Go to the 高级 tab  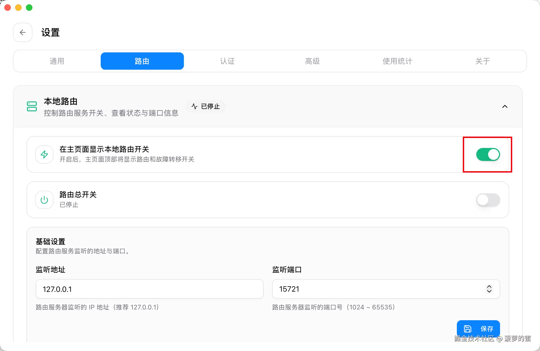pyautogui.click(x=312, y=61)
